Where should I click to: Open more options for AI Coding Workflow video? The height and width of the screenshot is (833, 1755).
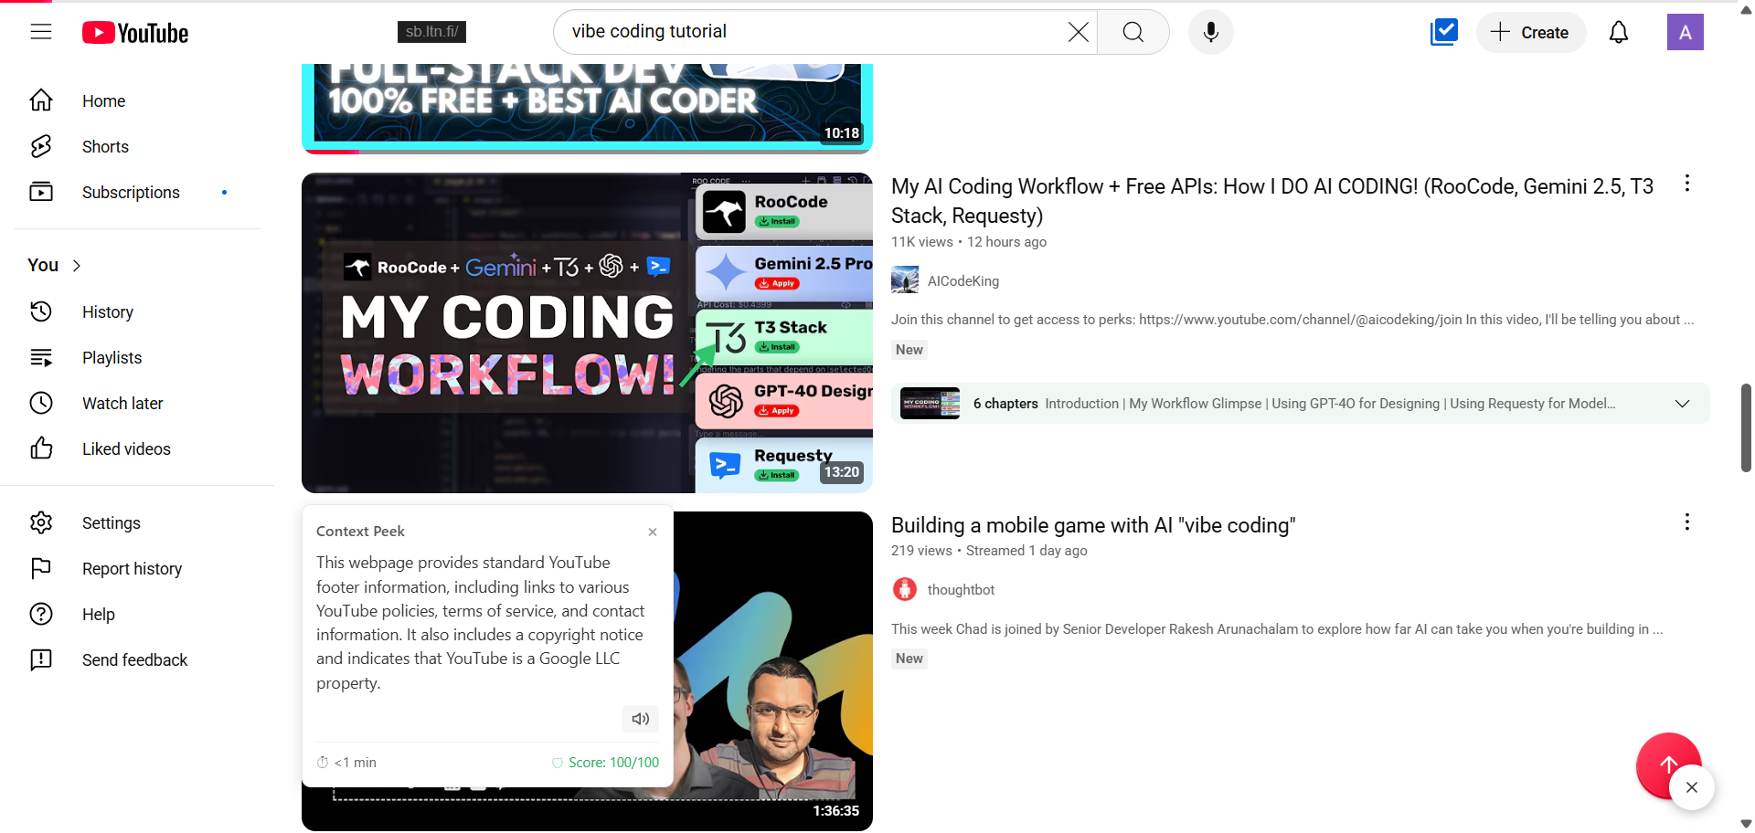pyautogui.click(x=1687, y=184)
